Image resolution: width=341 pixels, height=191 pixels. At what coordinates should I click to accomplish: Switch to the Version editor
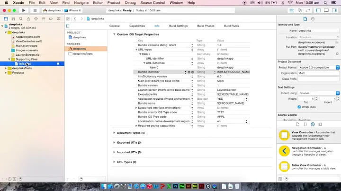point(308,10)
